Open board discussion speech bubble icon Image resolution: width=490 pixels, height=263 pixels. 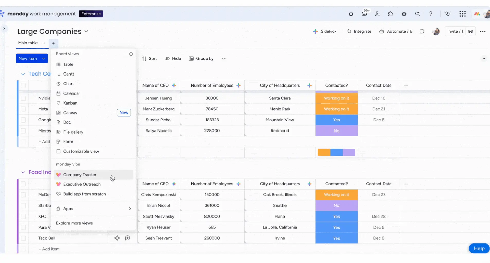coord(422,31)
